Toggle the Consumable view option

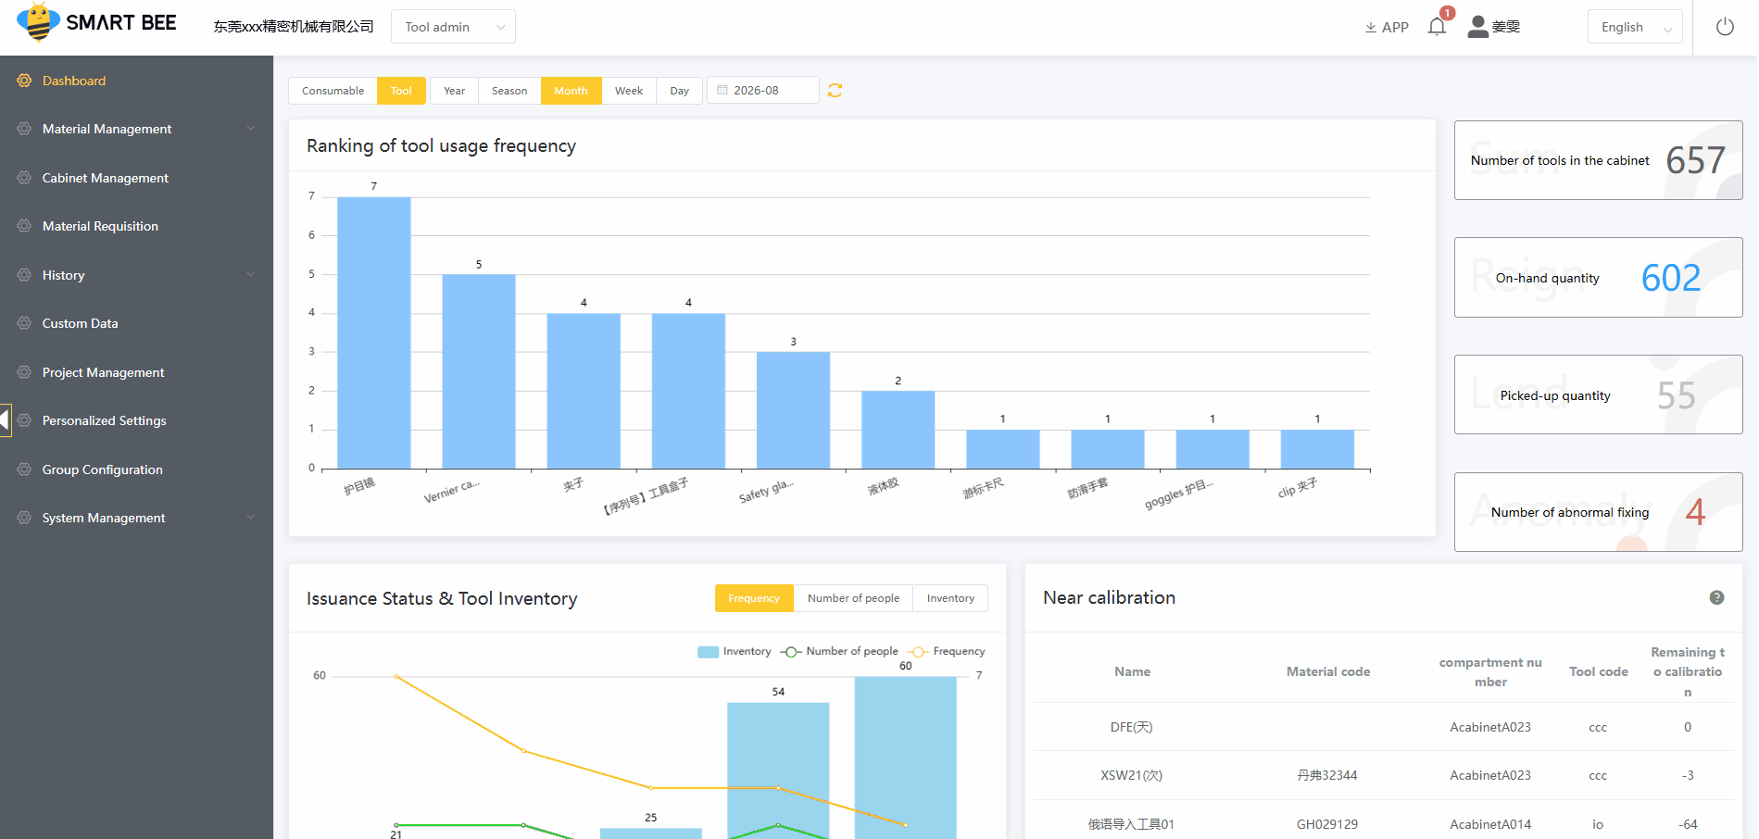[x=333, y=91]
